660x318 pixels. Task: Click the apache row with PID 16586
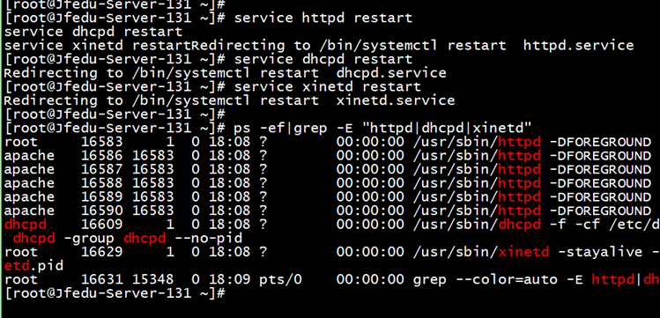(x=328, y=156)
